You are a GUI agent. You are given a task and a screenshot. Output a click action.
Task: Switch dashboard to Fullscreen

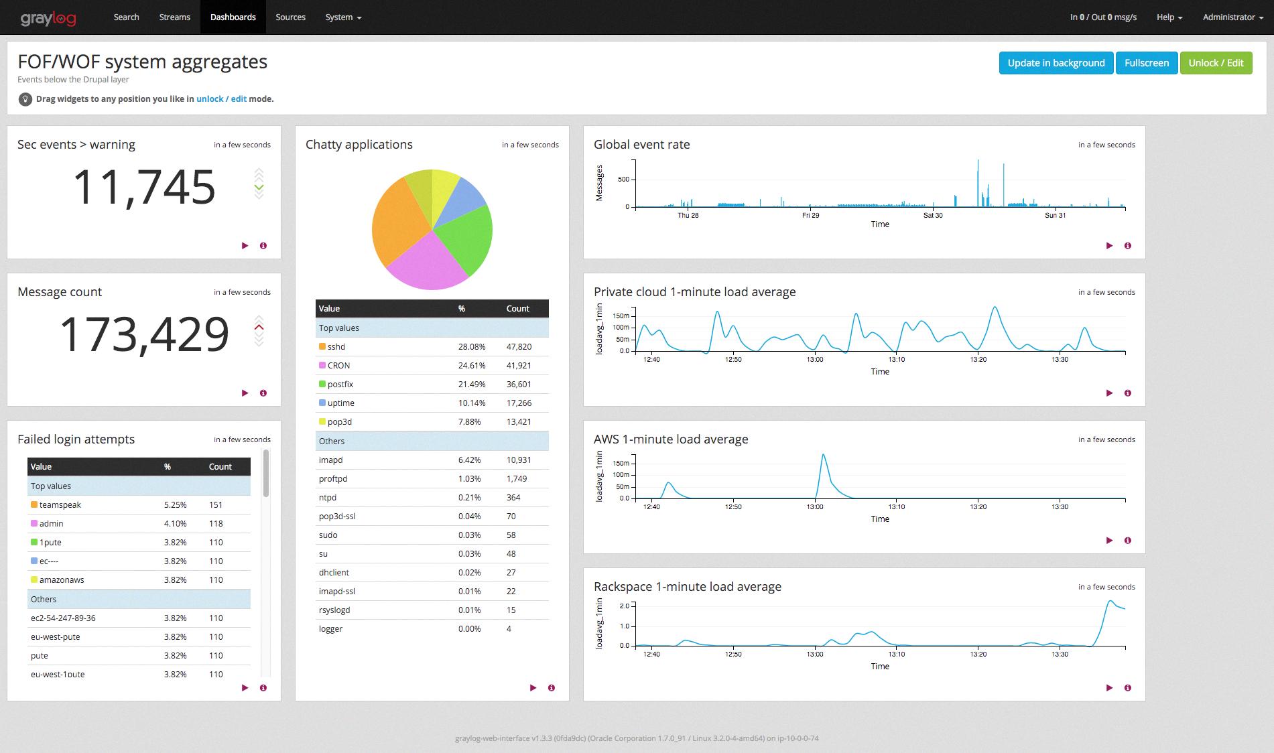click(x=1147, y=63)
